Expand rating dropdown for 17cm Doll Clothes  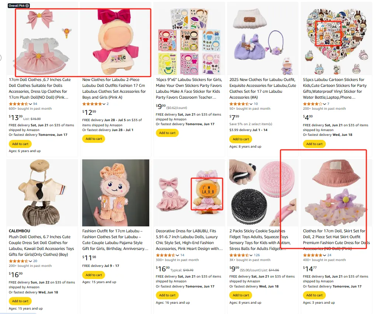30,104
